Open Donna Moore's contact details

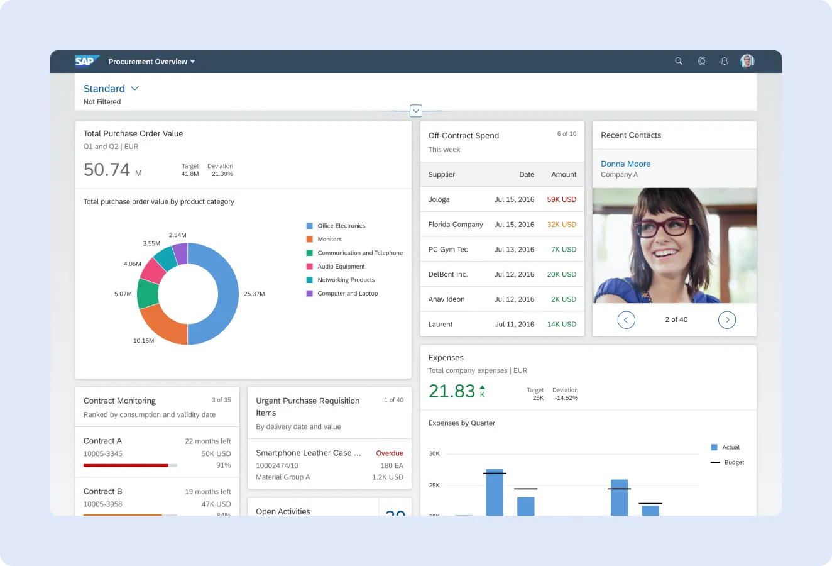[x=625, y=164]
